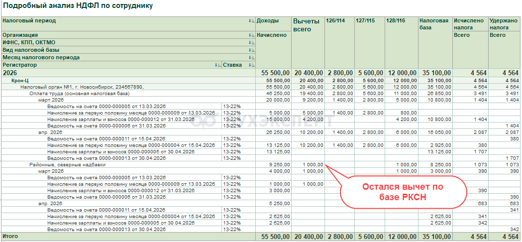
Task: Click the Исчислено налога column header
Action: (x=468, y=24)
